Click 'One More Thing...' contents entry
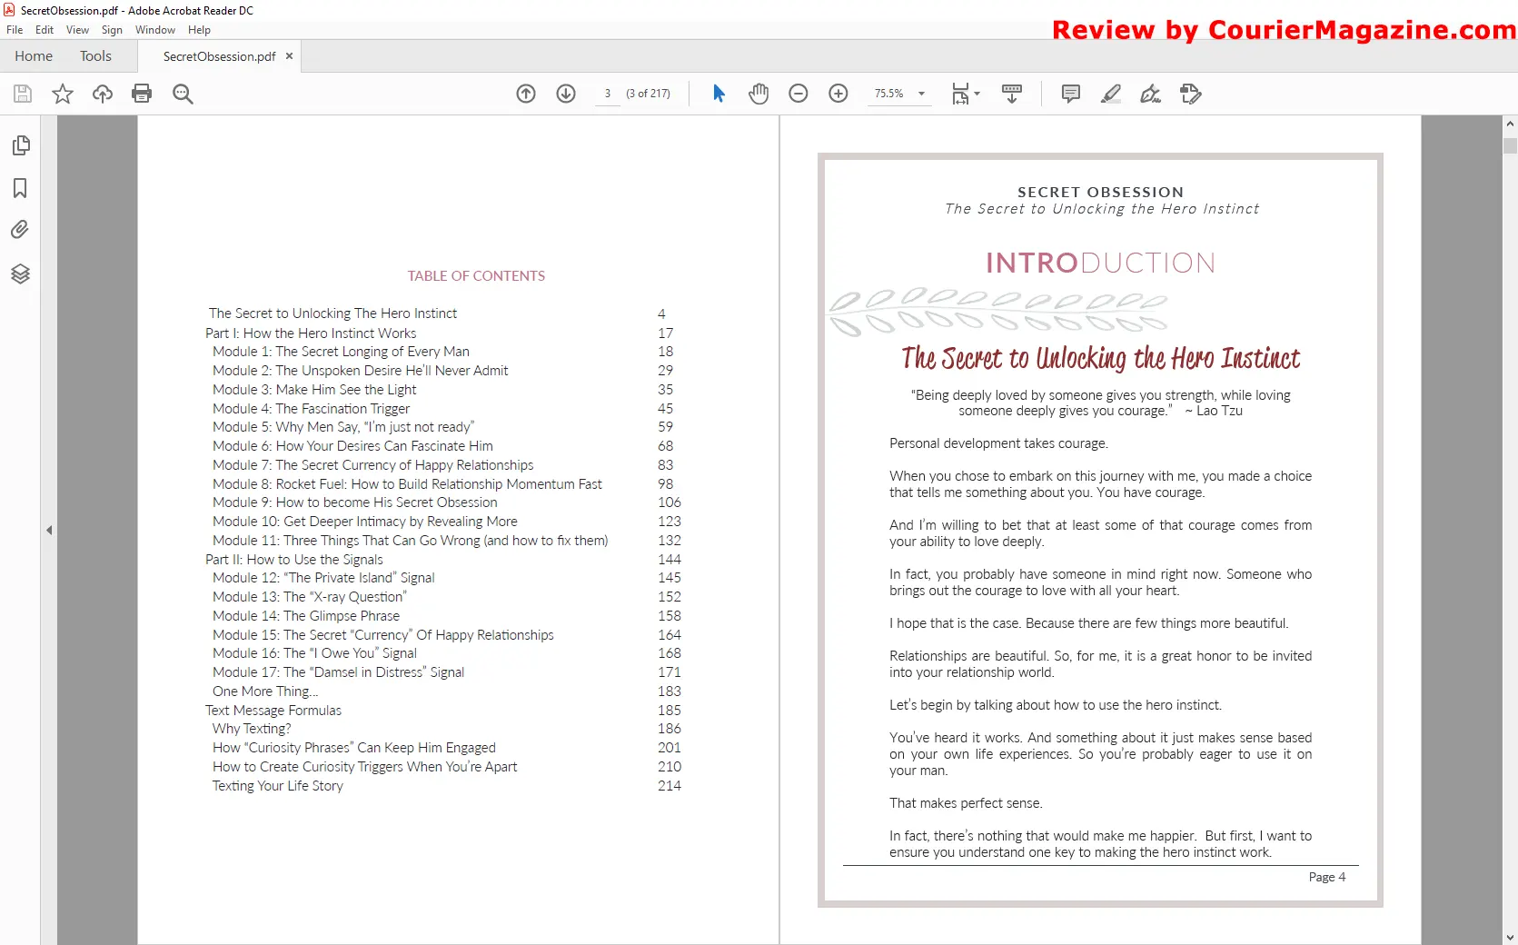 coord(265,691)
